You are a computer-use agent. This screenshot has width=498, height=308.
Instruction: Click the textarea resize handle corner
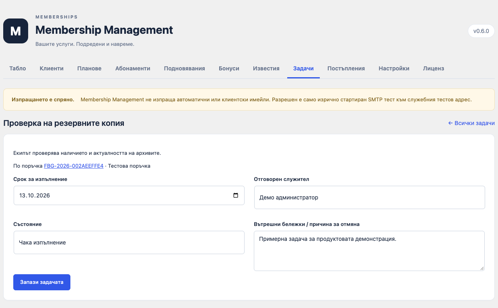[482, 267]
